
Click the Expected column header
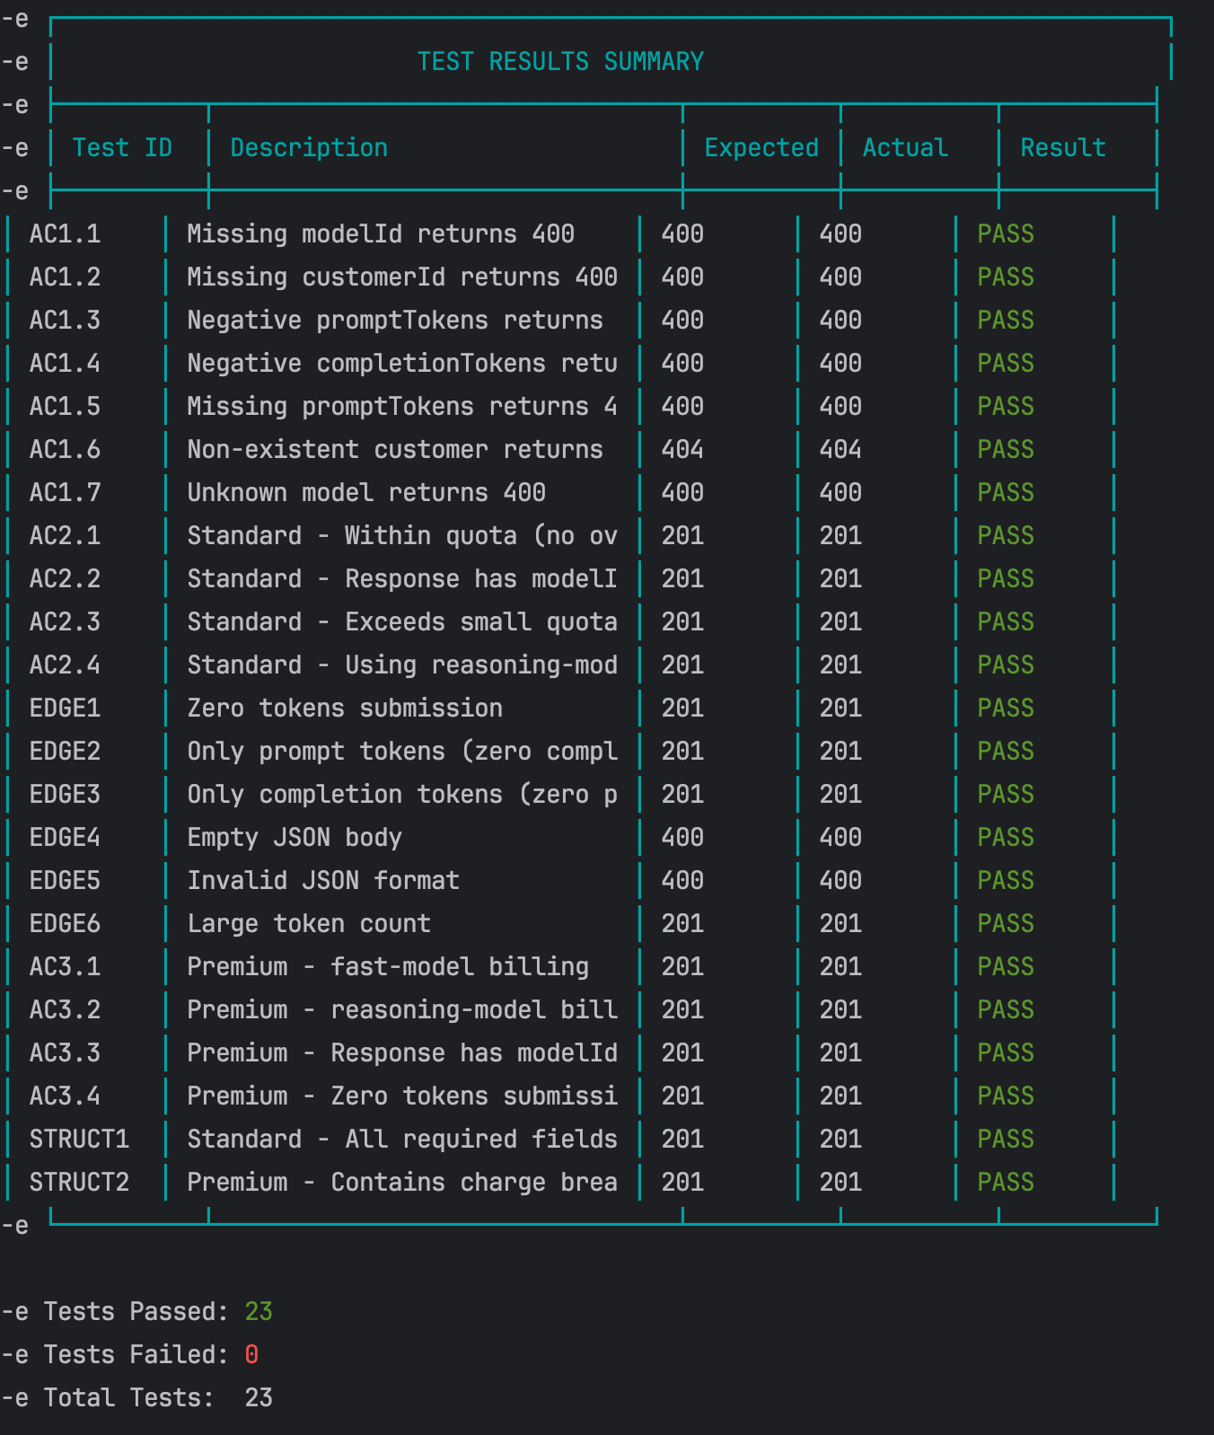click(761, 147)
